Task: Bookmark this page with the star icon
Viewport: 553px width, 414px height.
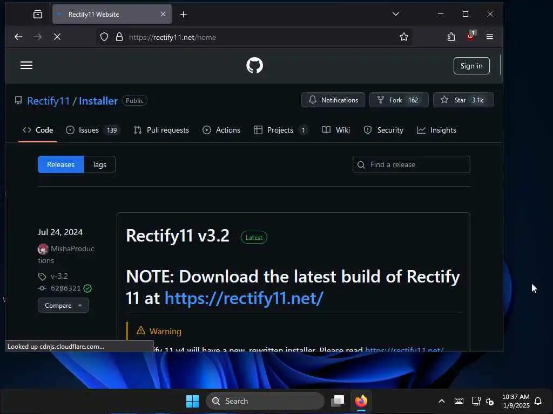Action: [x=404, y=37]
